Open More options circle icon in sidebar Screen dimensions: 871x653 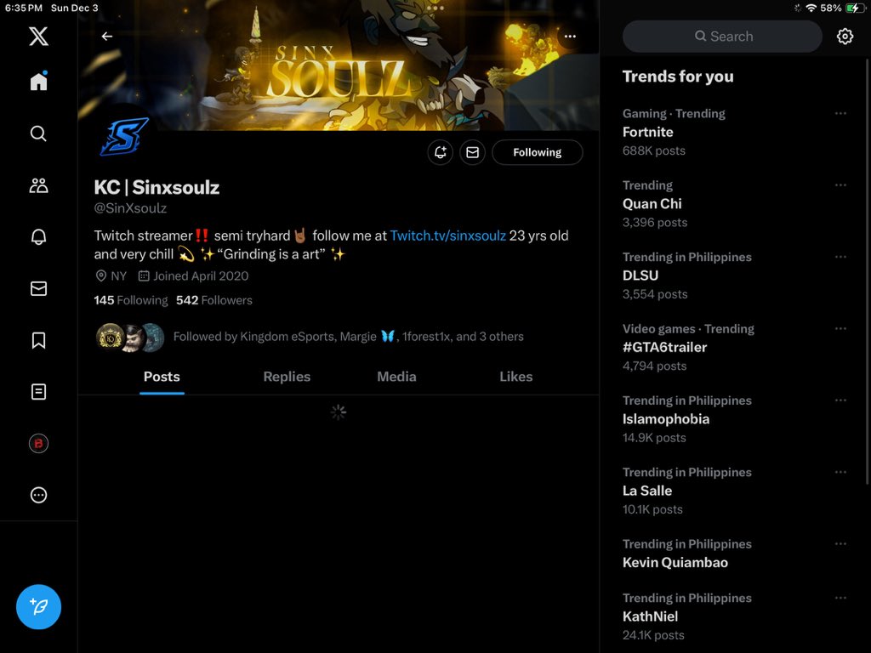click(38, 495)
